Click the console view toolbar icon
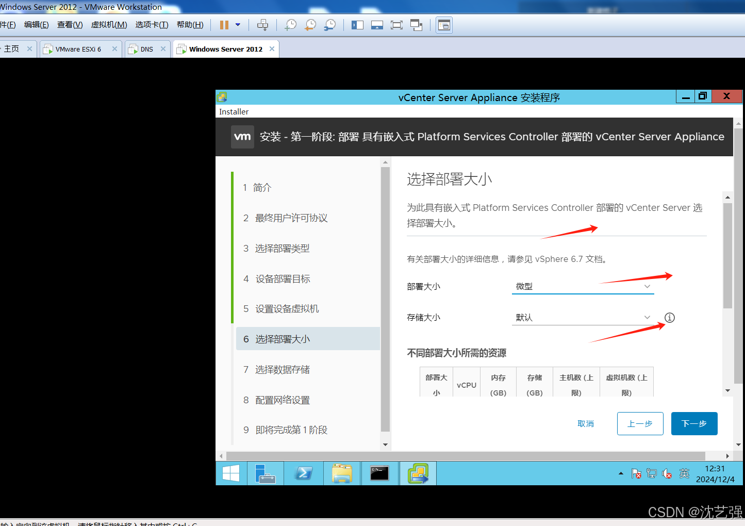Viewport: 745px width, 526px height. (x=444, y=25)
